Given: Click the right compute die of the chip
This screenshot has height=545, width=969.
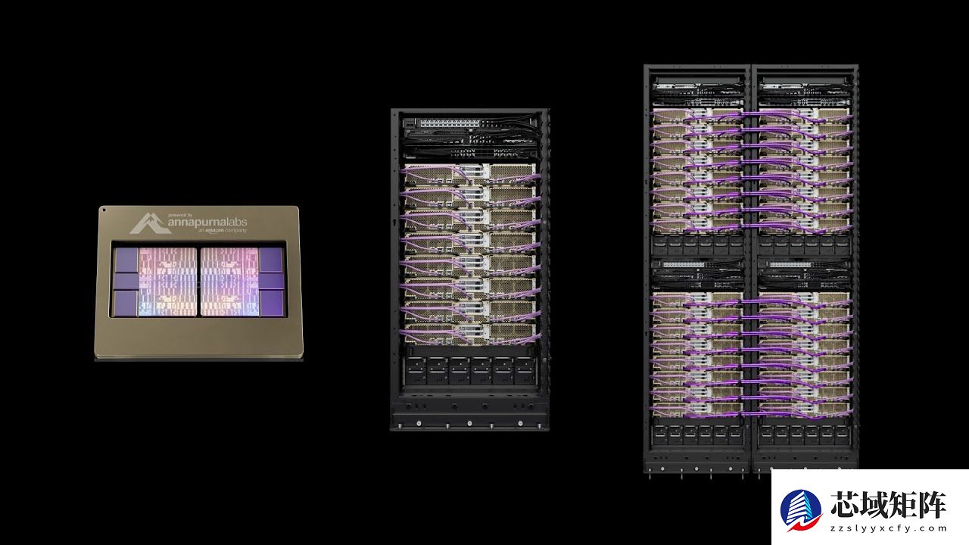Looking at the screenshot, I should (x=229, y=281).
